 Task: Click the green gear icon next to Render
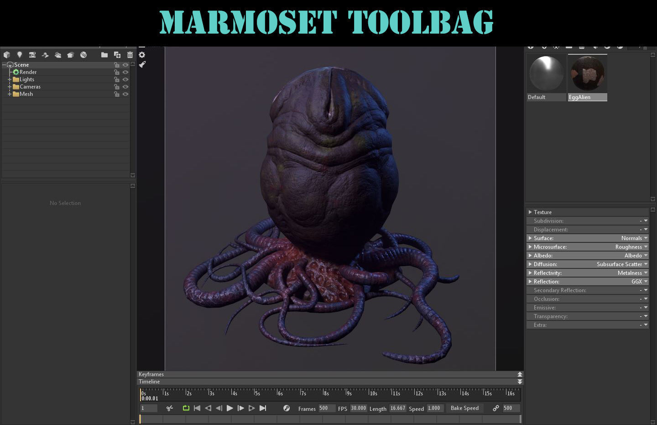[x=16, y=72]
